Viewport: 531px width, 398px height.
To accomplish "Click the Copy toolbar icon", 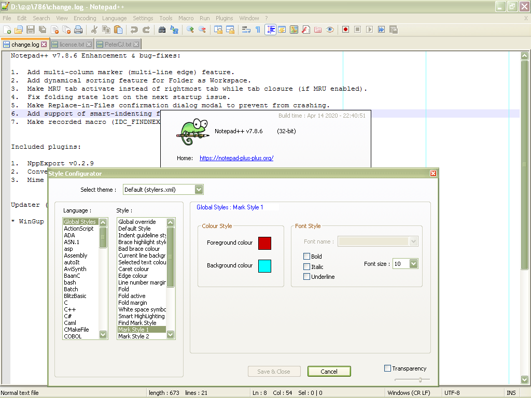I will pyautogui.click(x=106, y=30).
